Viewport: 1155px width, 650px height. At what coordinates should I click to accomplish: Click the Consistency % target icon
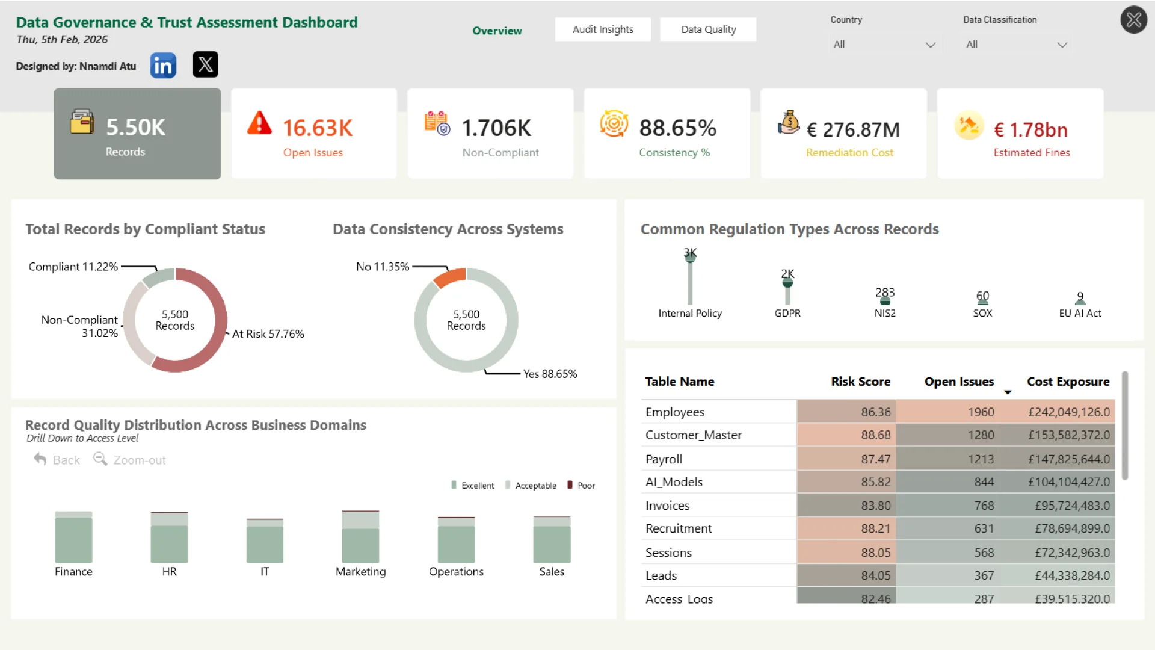614,123
